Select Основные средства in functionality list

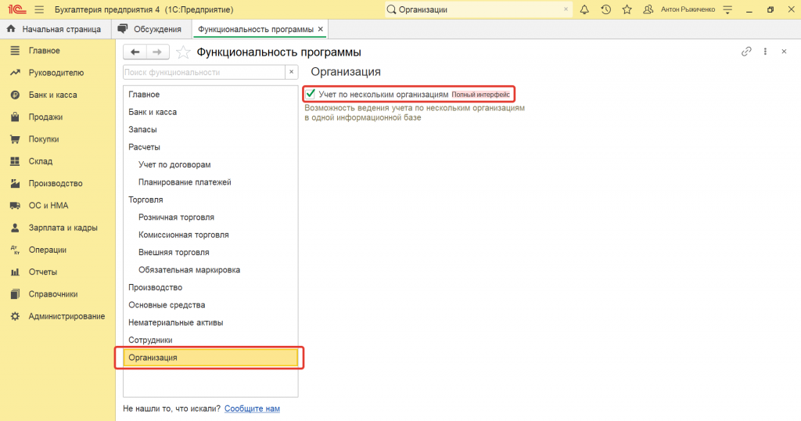click(x=167, y=304)
